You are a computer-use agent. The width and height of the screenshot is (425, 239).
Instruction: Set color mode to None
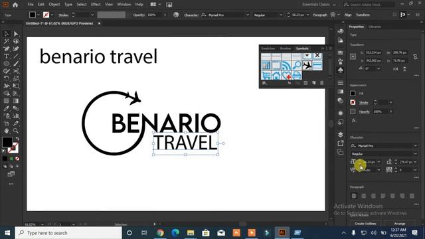click(x=17, y=159)
